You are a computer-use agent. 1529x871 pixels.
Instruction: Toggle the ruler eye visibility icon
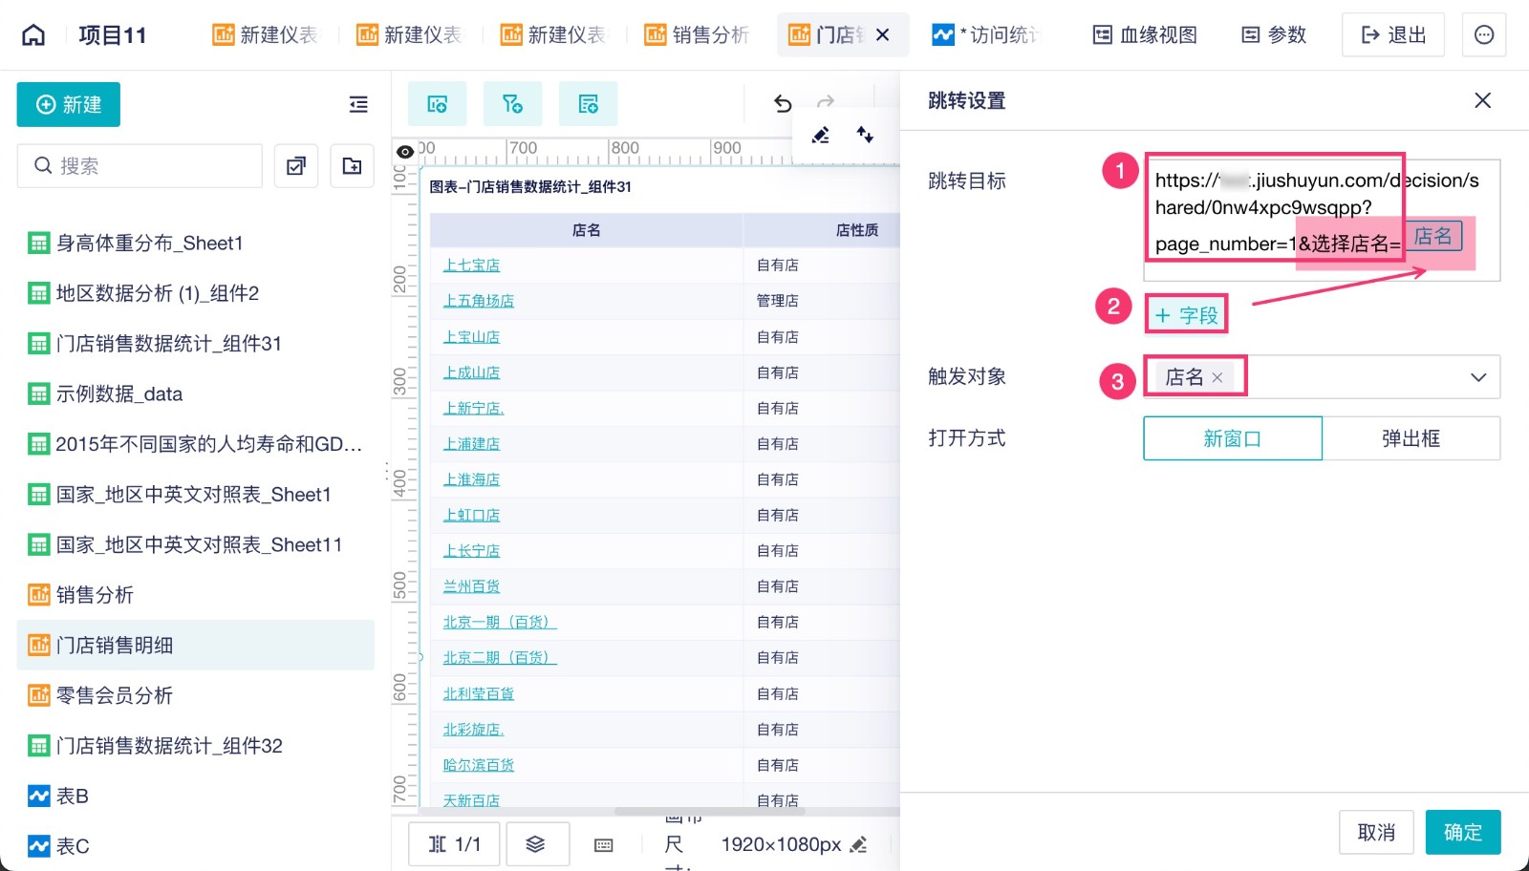point(405,152)
